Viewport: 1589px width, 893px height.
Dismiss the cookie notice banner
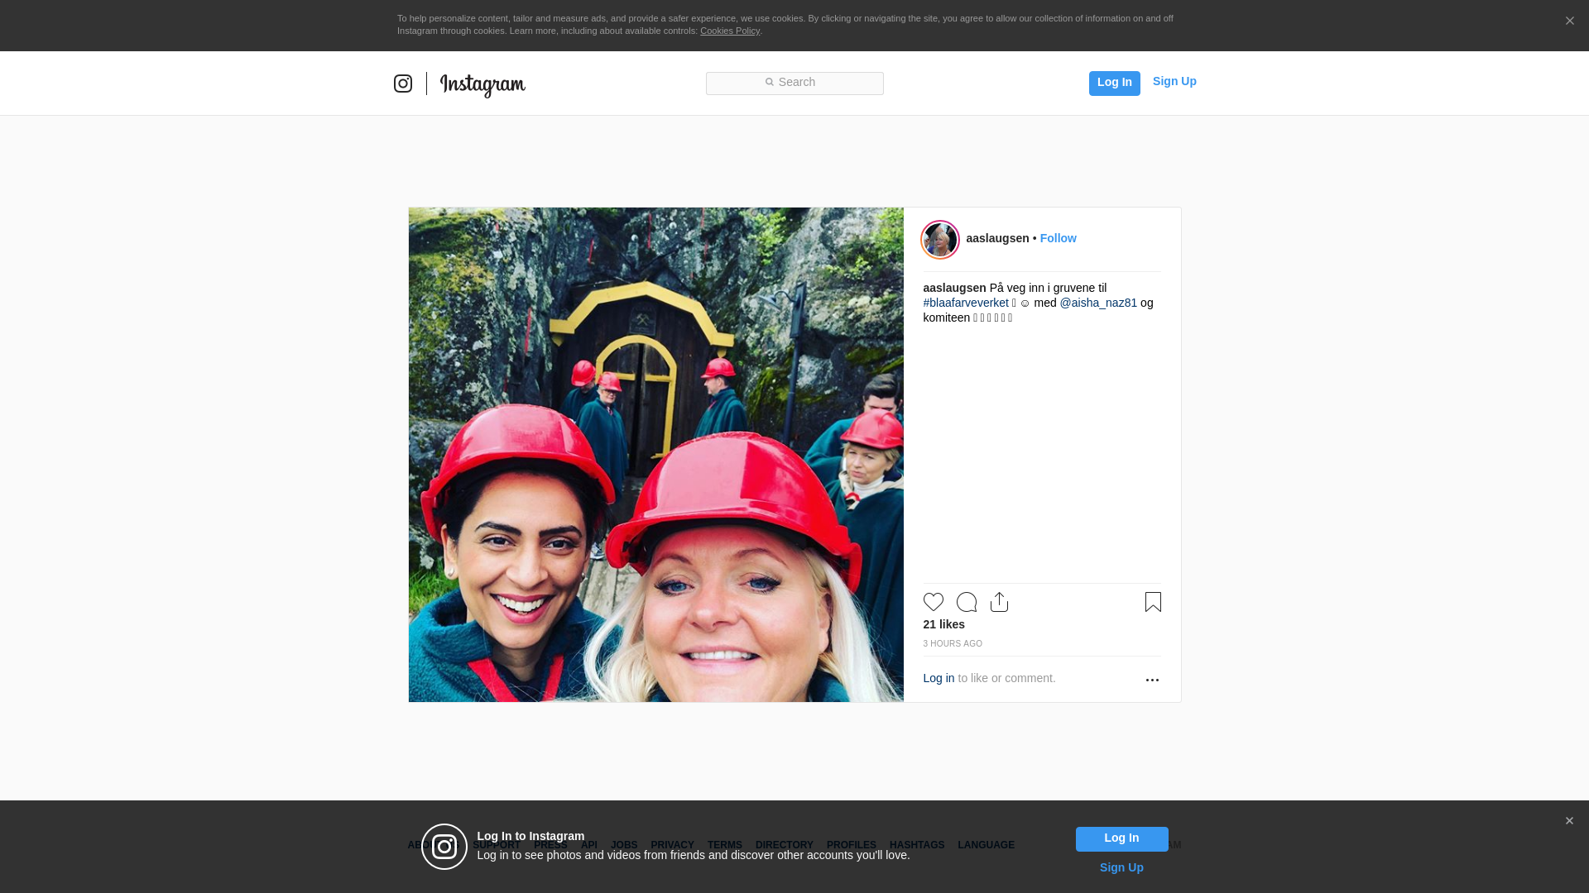(x=1569, y=21)
